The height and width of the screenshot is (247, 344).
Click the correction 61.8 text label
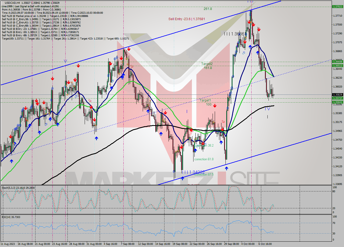[x=203, y=159]
